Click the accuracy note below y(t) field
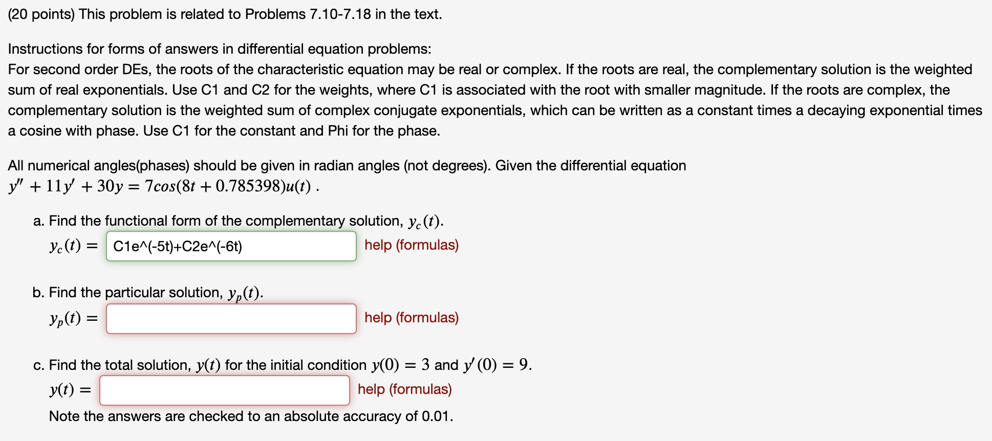The image size is (992, 441). point(251,416)
